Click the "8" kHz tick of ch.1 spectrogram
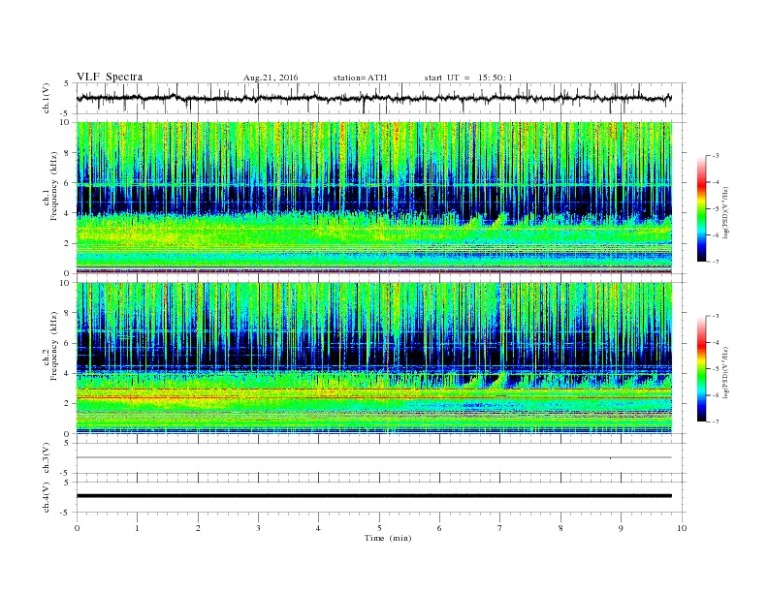 [x=68, y=153]
